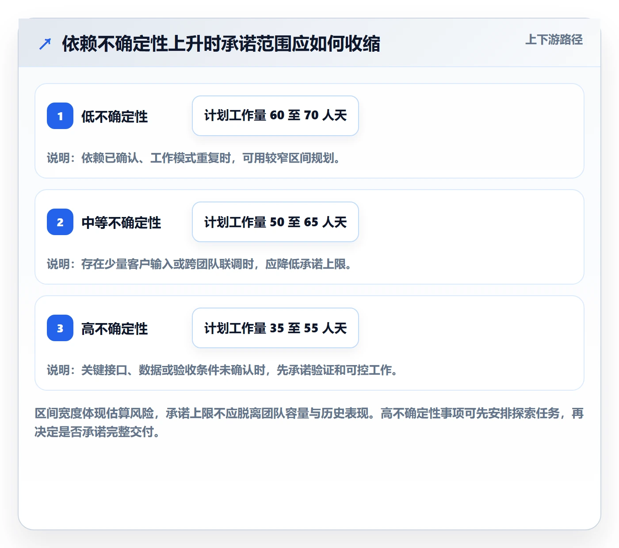The width and height of the screenshot is (619, 548).
Task: Click the number 1 step badge
Action: tap(60, 116)
